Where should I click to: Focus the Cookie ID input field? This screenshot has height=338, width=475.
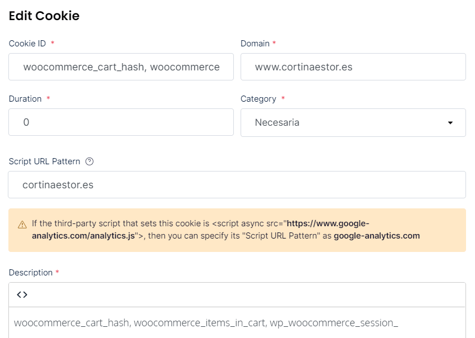pos(121,67)
